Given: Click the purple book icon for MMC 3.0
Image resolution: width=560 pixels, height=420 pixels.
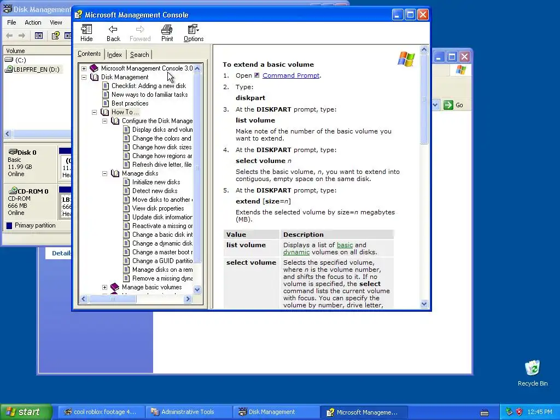Looking at the screenshot, I should click(94, 68).
